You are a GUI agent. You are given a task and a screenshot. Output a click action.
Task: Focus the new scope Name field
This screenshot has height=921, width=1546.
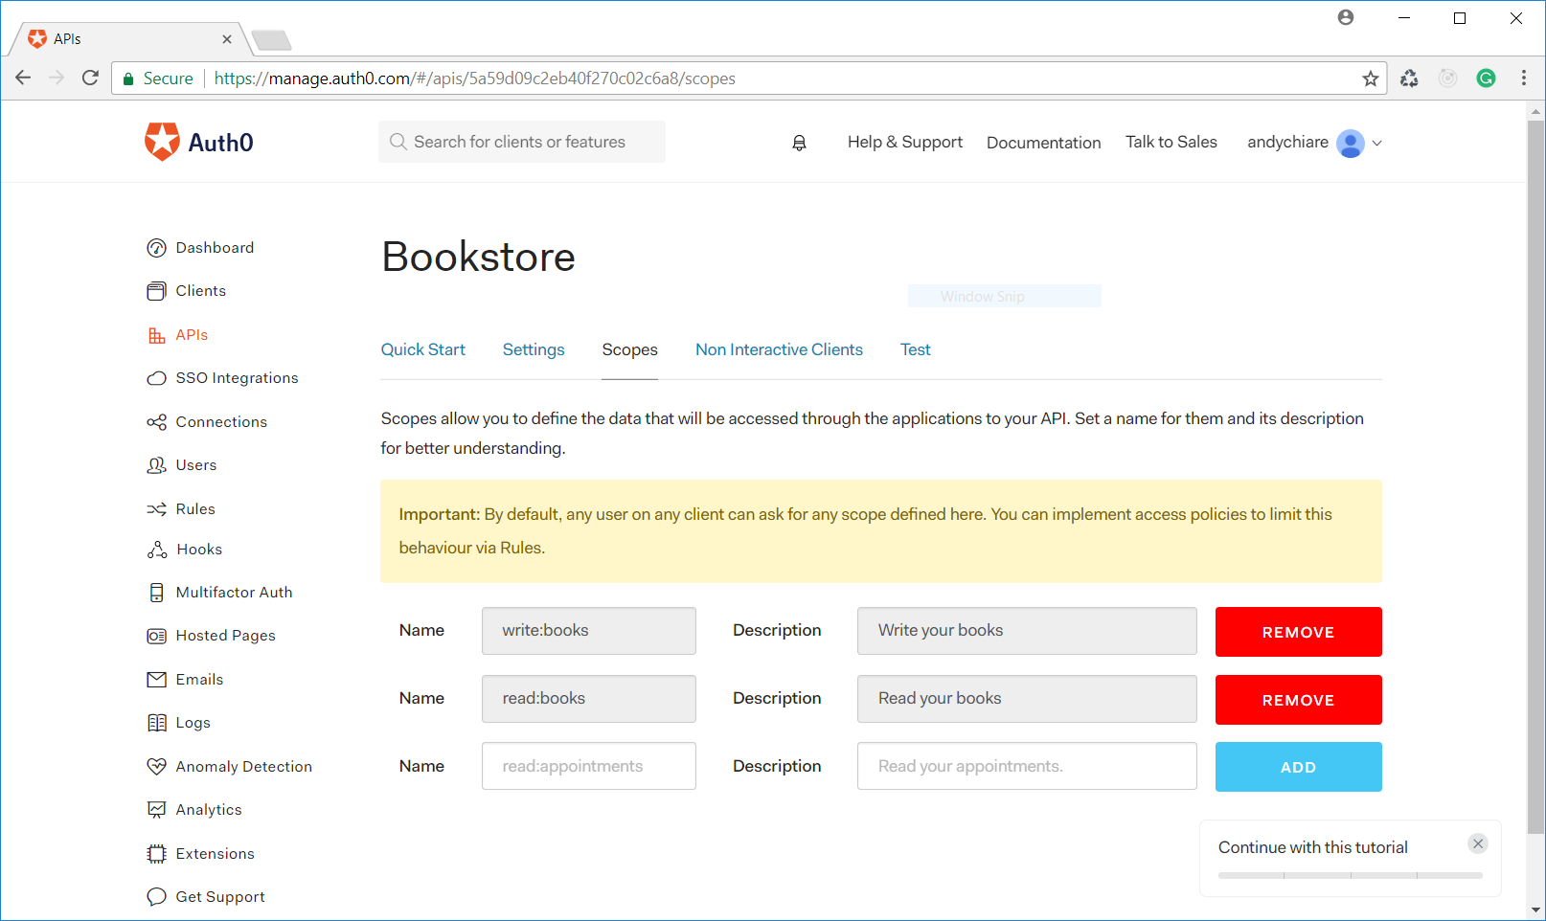588,766
